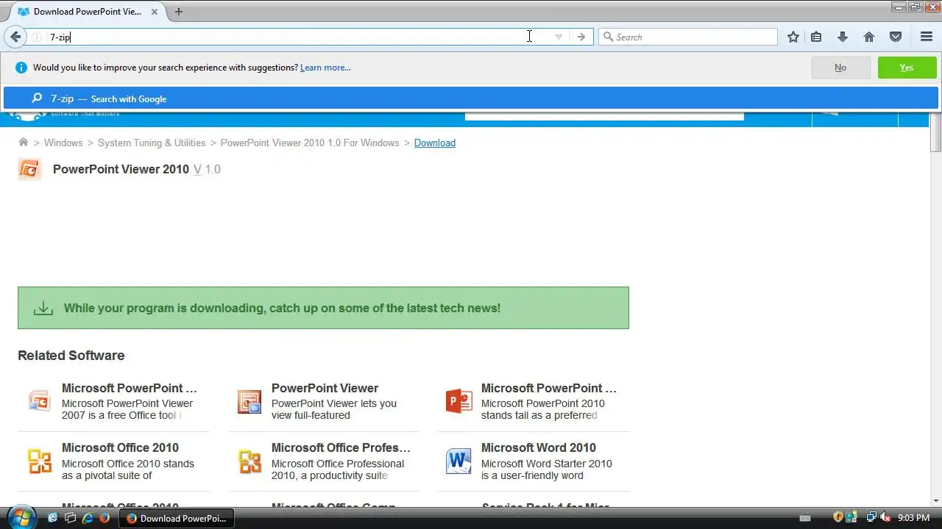Launch Internet Explorer from quick launch
The width and height of the screenshot is (942, 529).
pyautogui.click(x=88, y=518)
